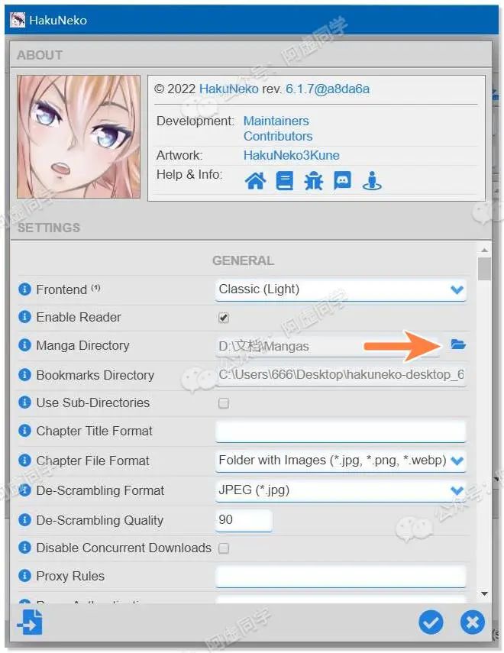Click the Proxy Rules input field
504x653 pixels.
pyautogui.click(x=341, y=577)
